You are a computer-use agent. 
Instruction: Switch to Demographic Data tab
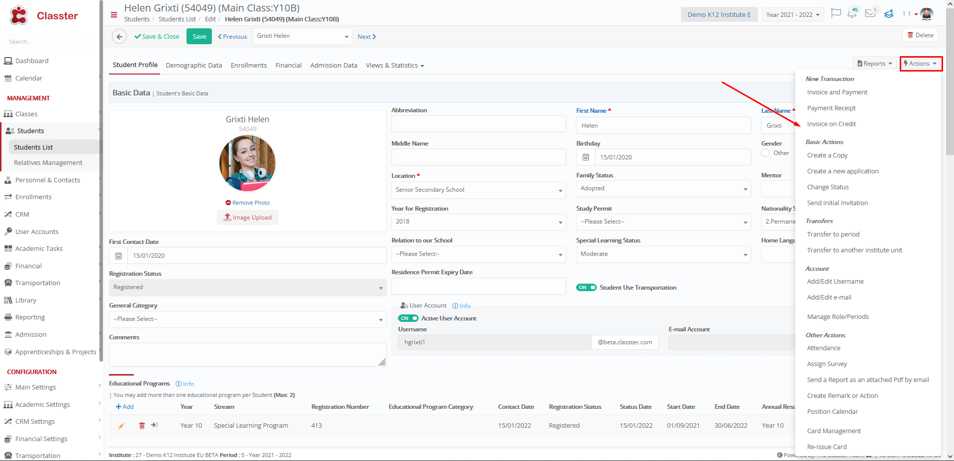(x=194, y=65)
